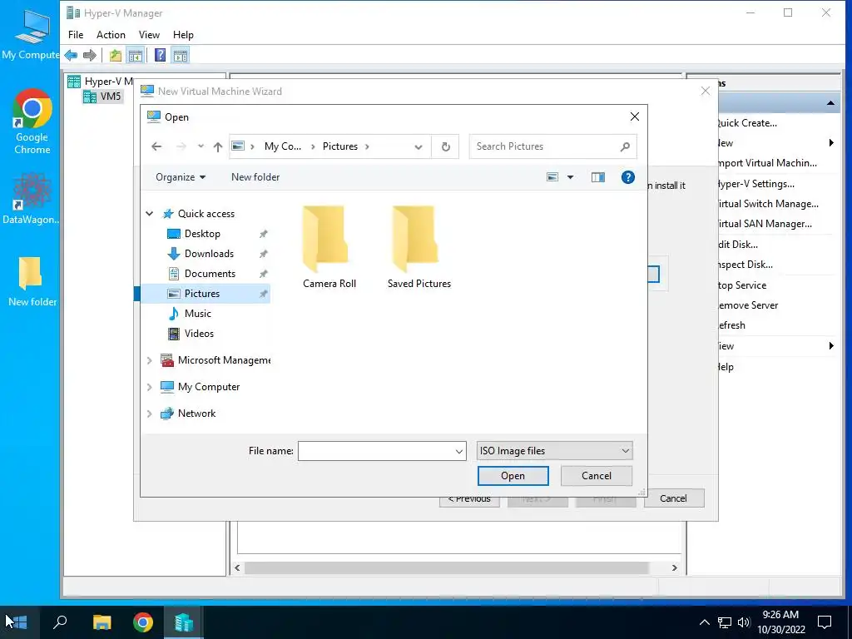
Task: Click the My Co... breadcrumb segment
Action: (283, 146)
